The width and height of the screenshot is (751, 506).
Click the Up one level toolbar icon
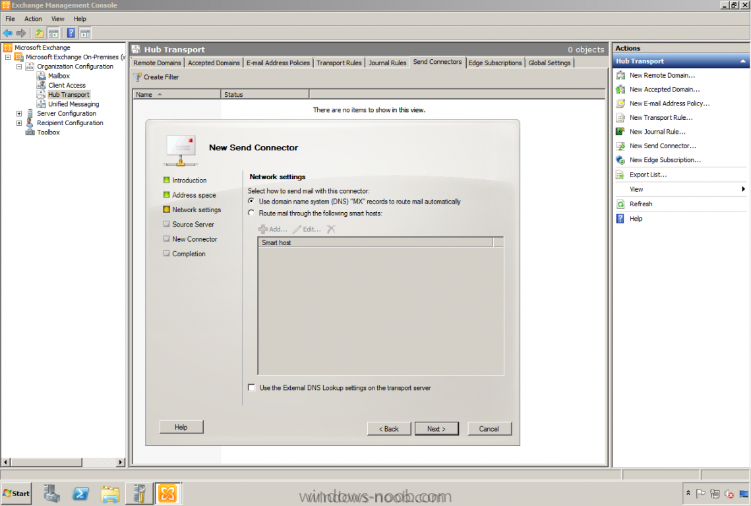tap(40, 33)
